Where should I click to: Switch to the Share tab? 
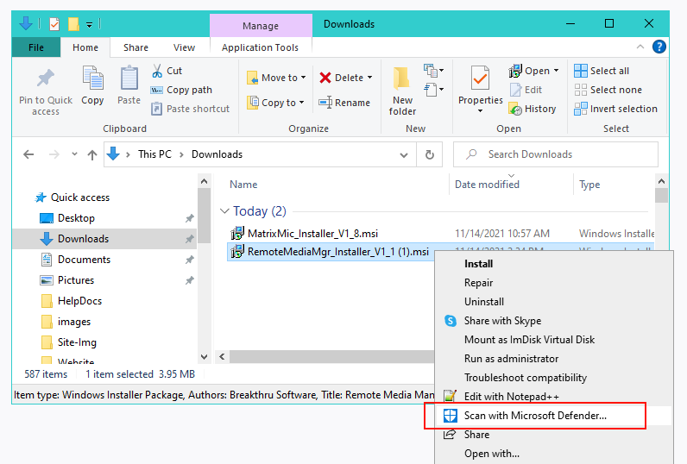point(136,47)
